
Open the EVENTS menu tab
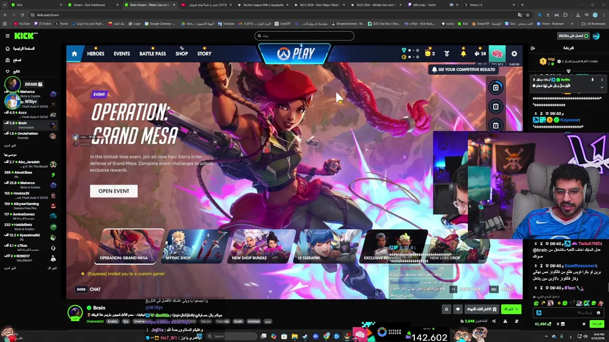pyautogui.click(x=122, y=54)
